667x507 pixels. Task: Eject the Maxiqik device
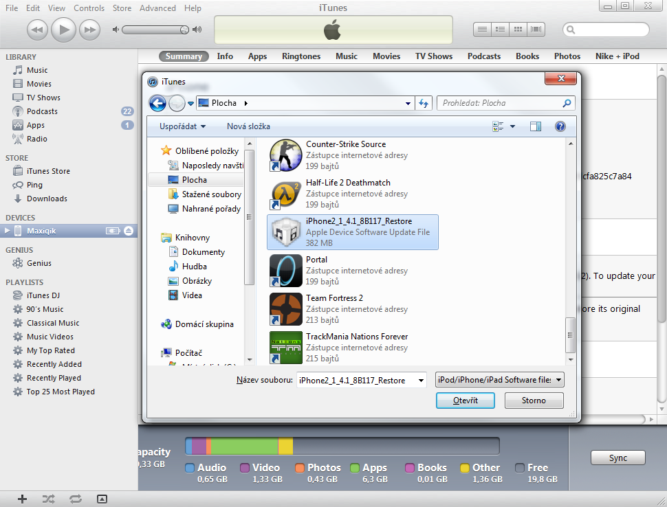(128, 231)
